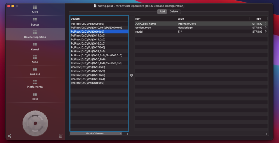Screen dimensions: 279x143
Task: Open the ACPI section in sidebar
Action: point(35,9)
